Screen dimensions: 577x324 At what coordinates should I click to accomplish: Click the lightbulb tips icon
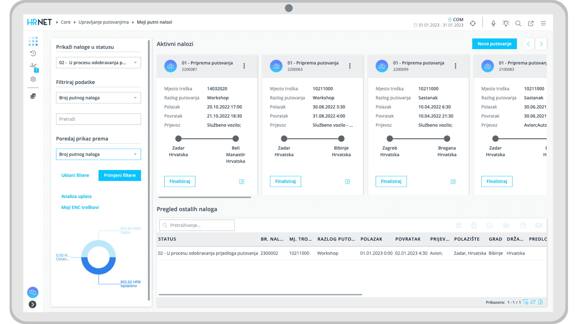pyautogui.click(x=506, y=23)
